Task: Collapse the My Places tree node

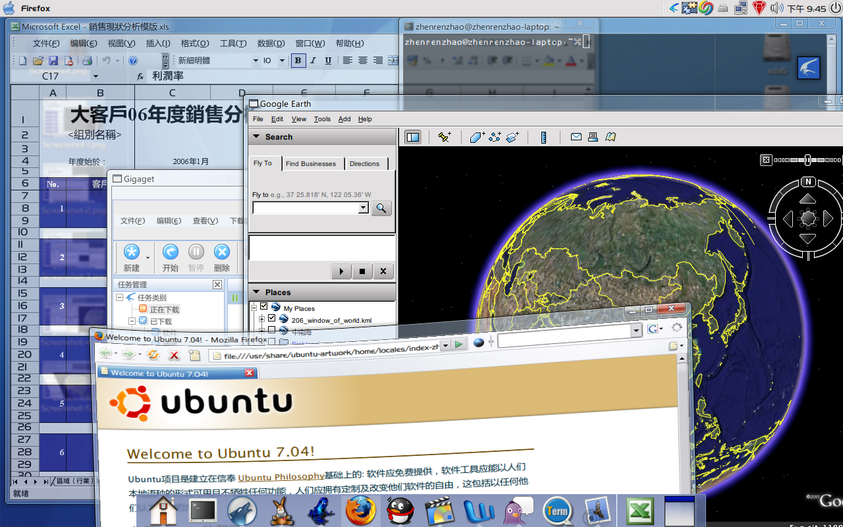Action: (x=254, y=306)
